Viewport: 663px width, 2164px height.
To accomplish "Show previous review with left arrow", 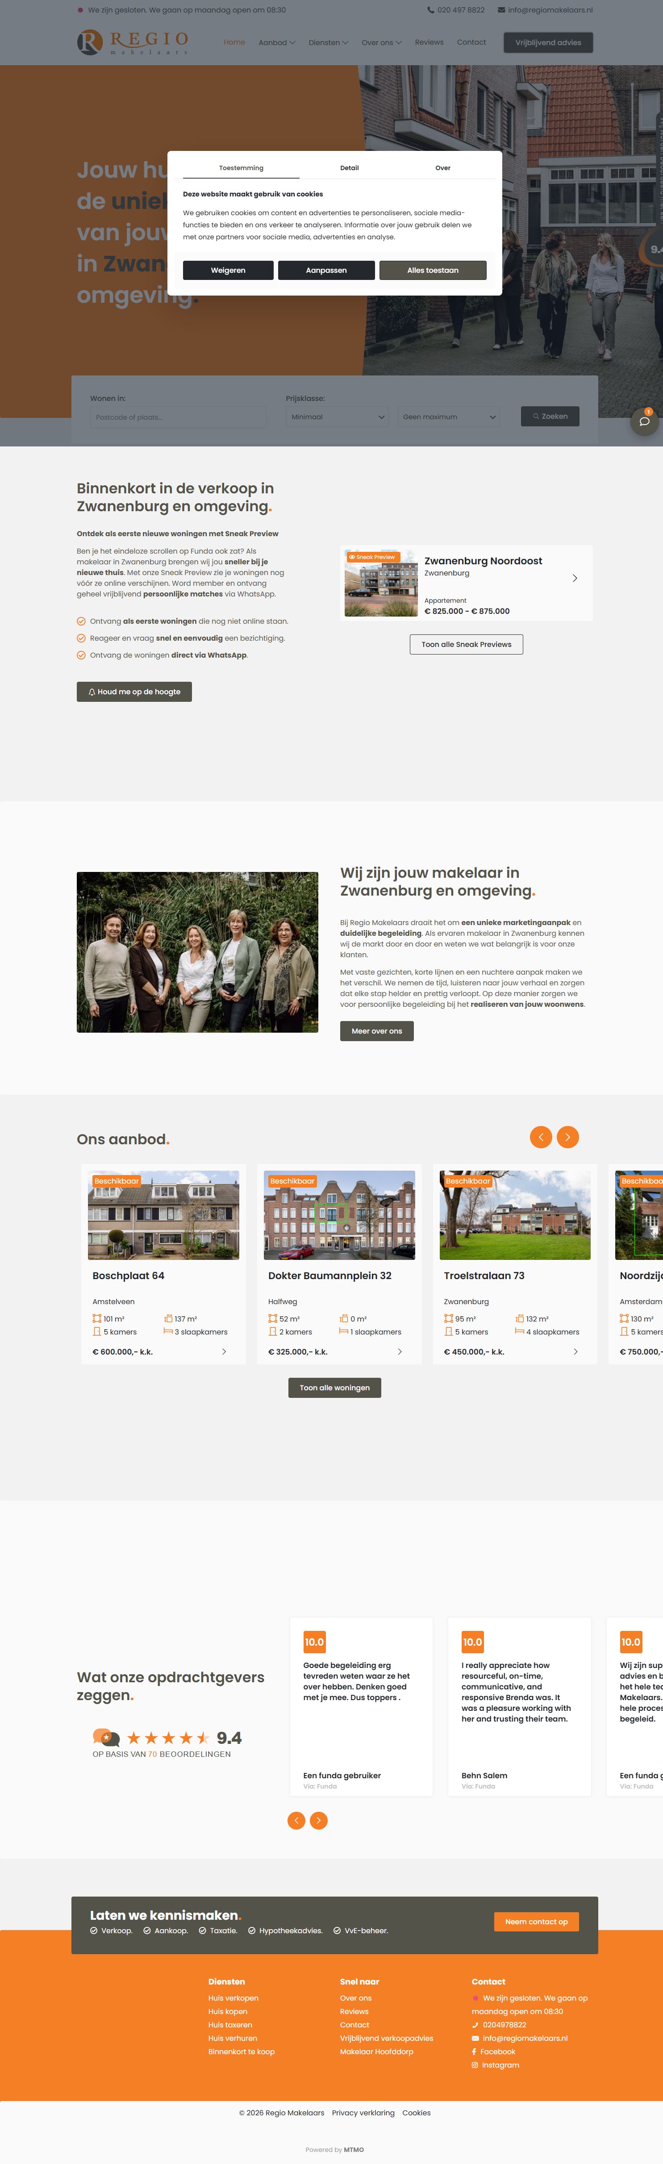I will point(296,1820).
